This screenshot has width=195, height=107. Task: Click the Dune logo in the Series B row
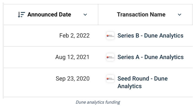point(110,36)
